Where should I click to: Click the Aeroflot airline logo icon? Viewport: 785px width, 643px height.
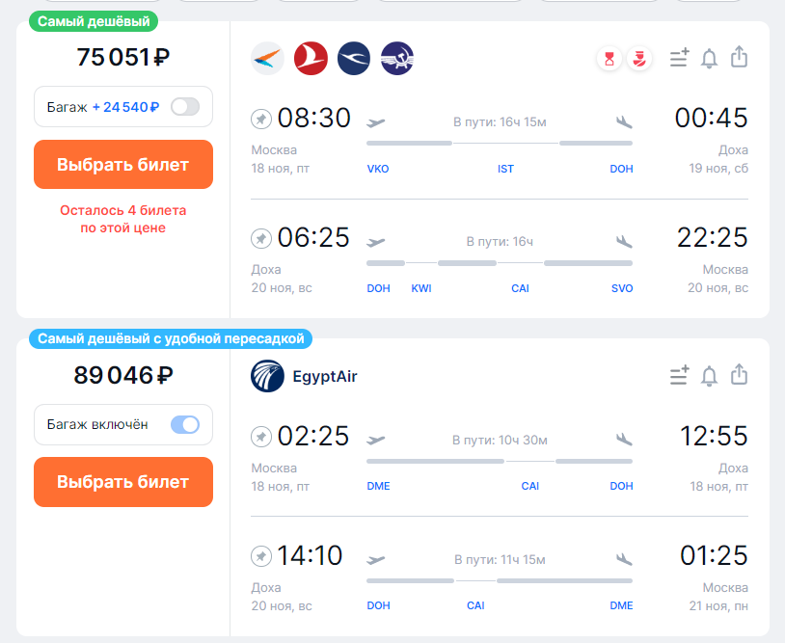tap(397, 59)
